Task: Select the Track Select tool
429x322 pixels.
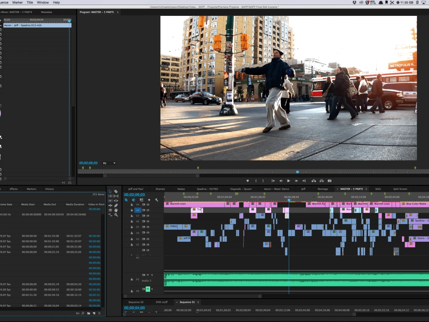Action: pyautogui.click(x=110, y=196)
